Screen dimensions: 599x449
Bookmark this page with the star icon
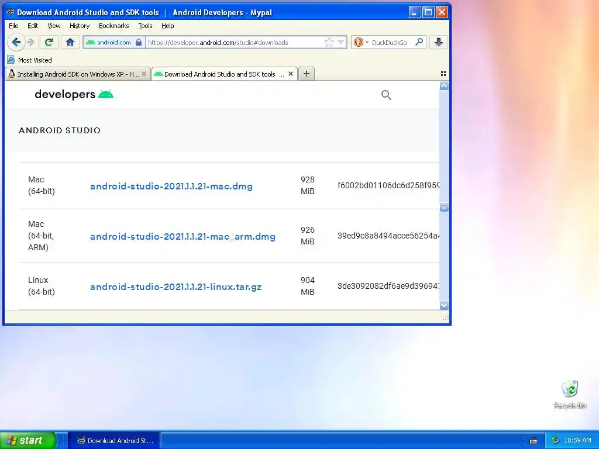tap(329, 42)
